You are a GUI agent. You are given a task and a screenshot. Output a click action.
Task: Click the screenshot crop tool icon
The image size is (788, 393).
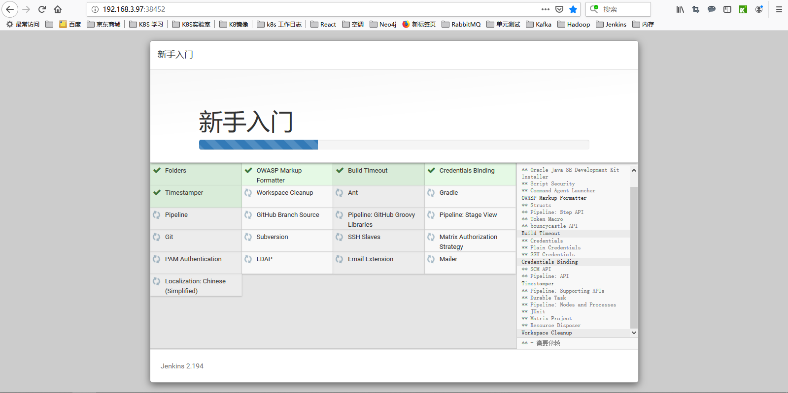(696, 9)
